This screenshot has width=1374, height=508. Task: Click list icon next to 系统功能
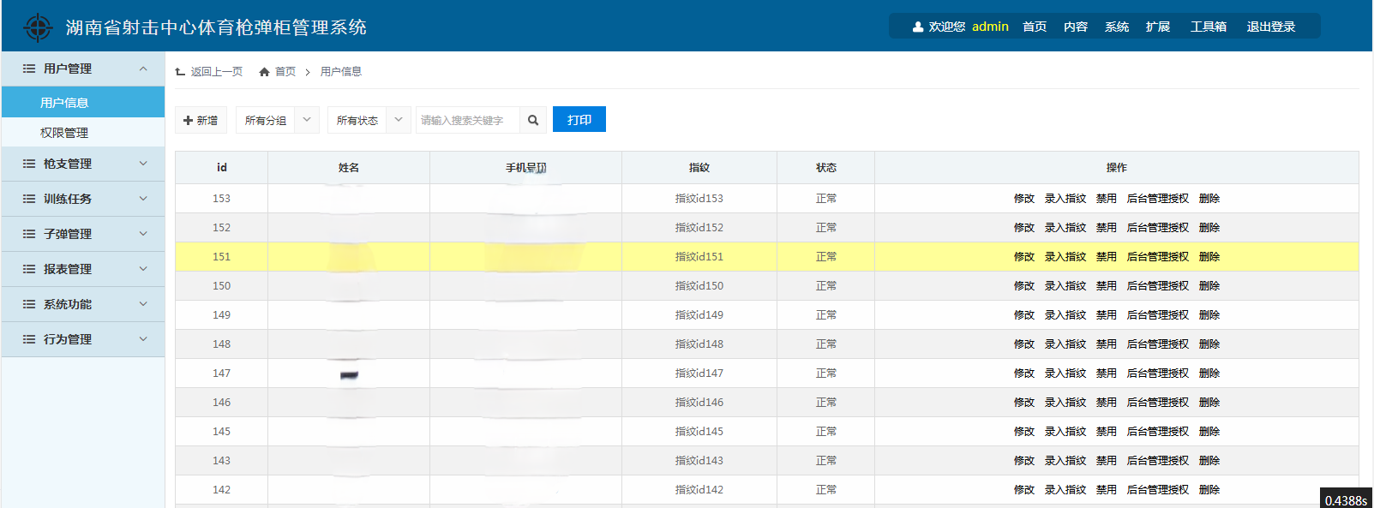click(x=29, y=304)
